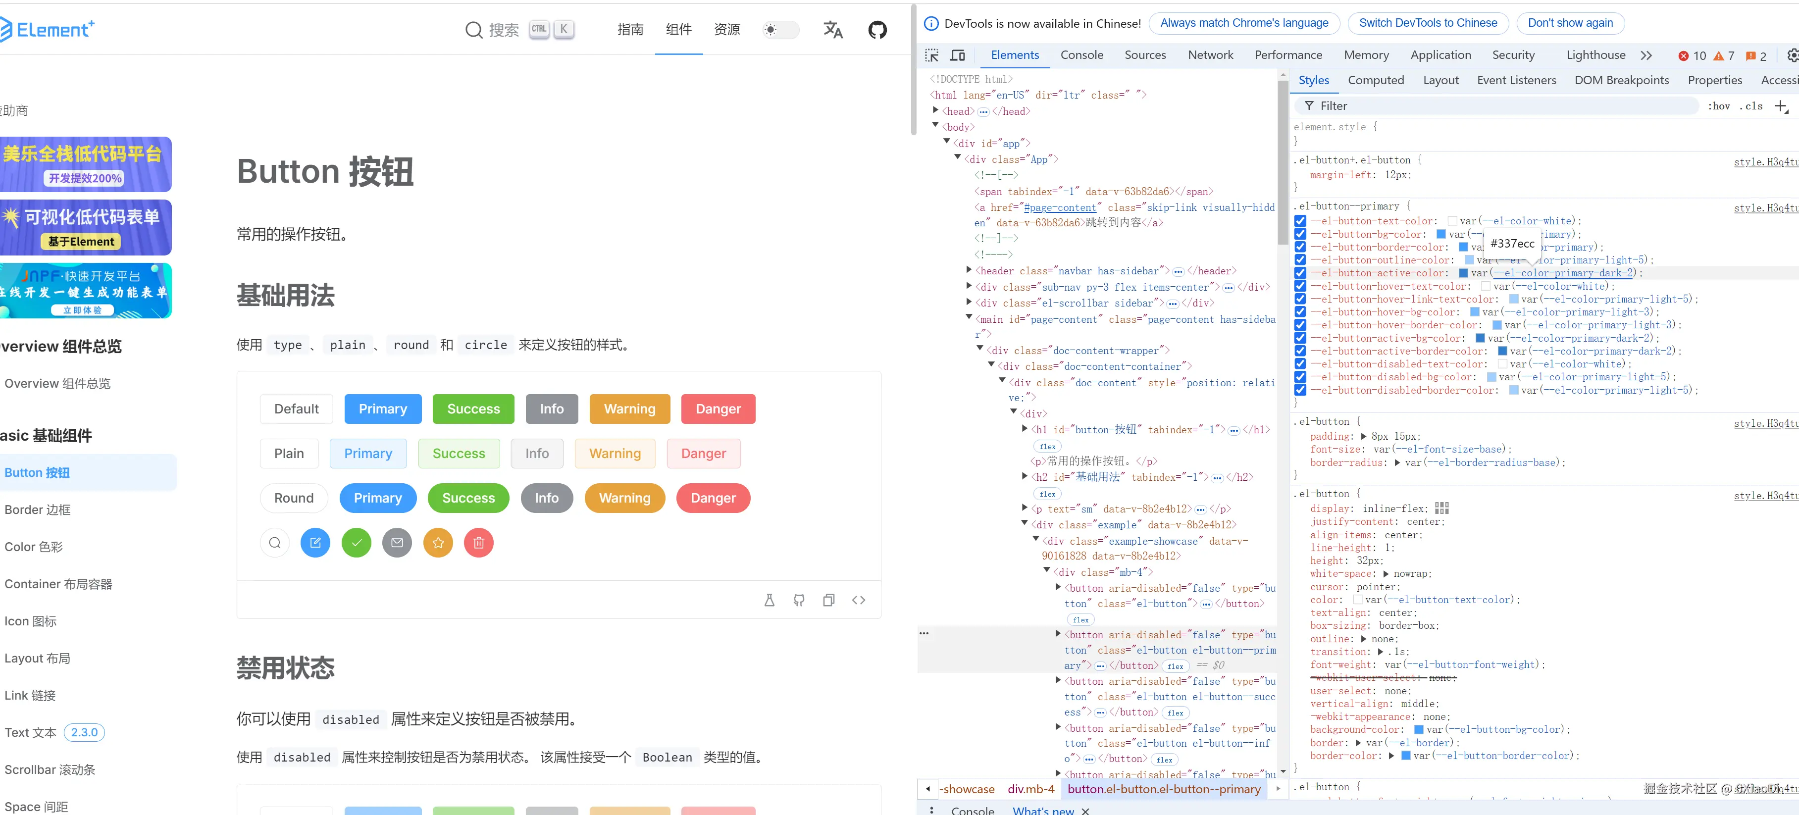Open the language translation icon
The image size is (1799, 815).
pos(832,29)
